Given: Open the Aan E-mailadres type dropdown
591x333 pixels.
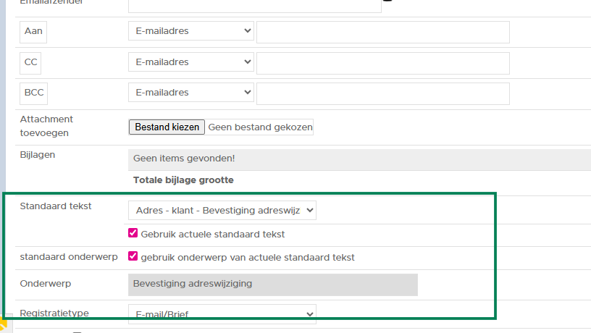Looking at the screenshot, I should pyautogui.click(x=191, y=31).
